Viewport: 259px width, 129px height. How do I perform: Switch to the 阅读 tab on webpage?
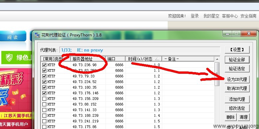click(x=13, y=36)
